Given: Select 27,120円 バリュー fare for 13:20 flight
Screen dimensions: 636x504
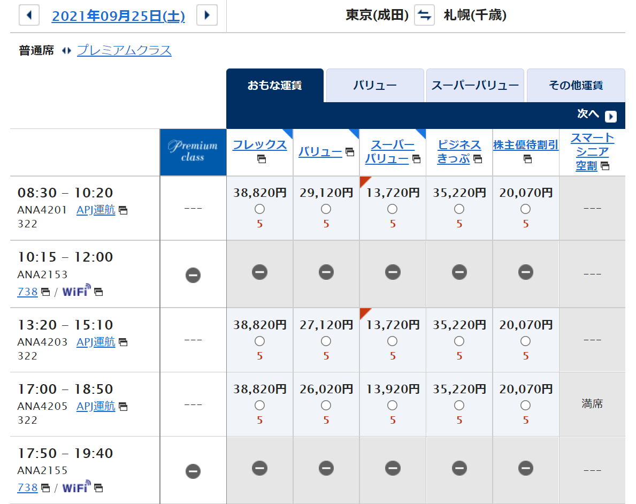Looking at the screenshot, I should [x=326, y=341].
